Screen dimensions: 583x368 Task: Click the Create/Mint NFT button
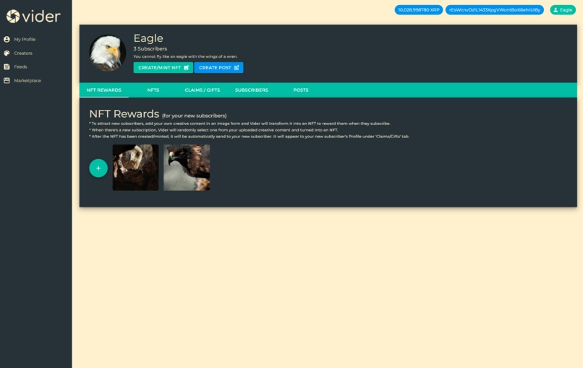pyautogui.click(x=163, y=68)
